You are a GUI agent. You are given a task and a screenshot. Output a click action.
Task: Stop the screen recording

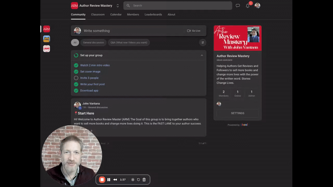click(102, 180)
